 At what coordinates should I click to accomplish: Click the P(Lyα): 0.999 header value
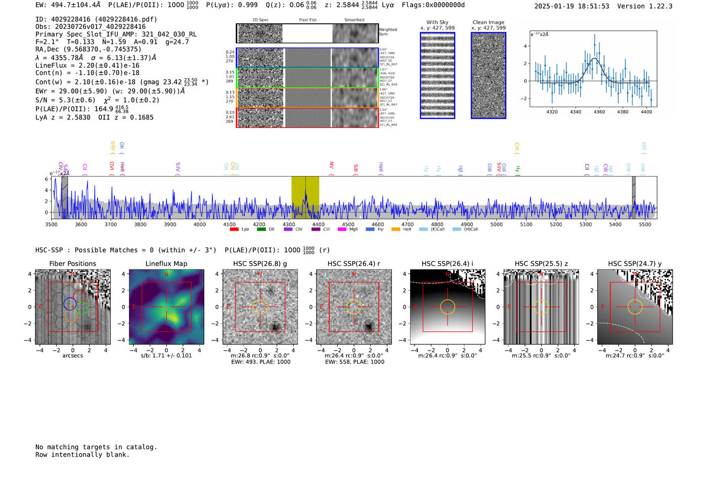coord(232,5)
